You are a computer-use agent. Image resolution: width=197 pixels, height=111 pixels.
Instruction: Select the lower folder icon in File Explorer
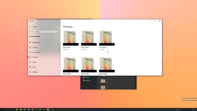[x=103, y=87]
